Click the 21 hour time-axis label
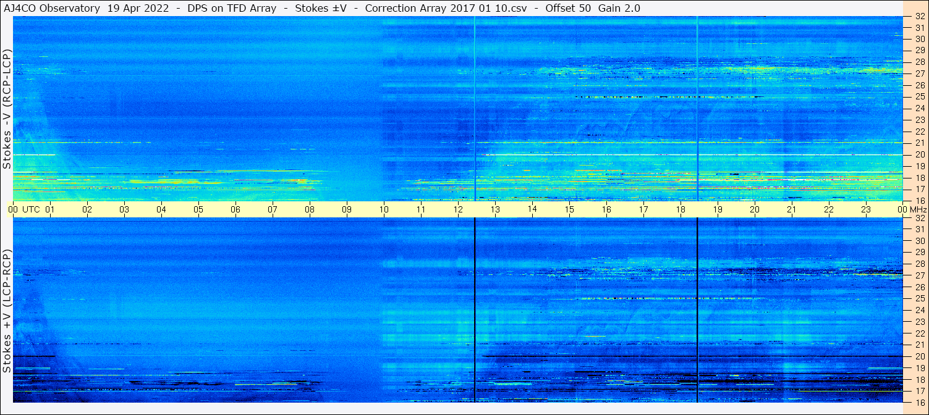This screenshot has height=415, width=929. 792,209
